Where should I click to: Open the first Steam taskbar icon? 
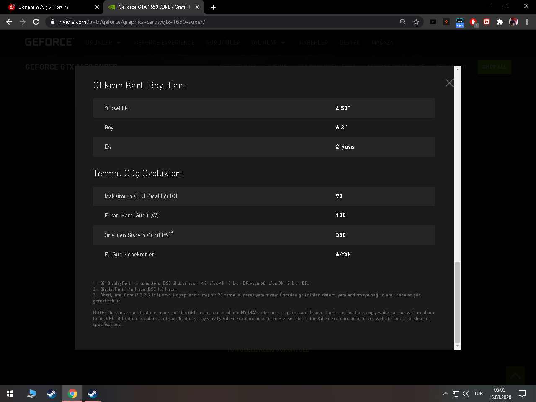[52, 394]
